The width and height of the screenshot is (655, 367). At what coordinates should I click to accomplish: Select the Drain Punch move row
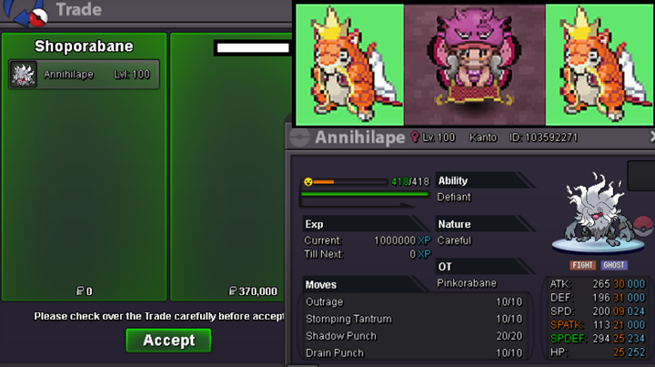[x=414, y=353]
